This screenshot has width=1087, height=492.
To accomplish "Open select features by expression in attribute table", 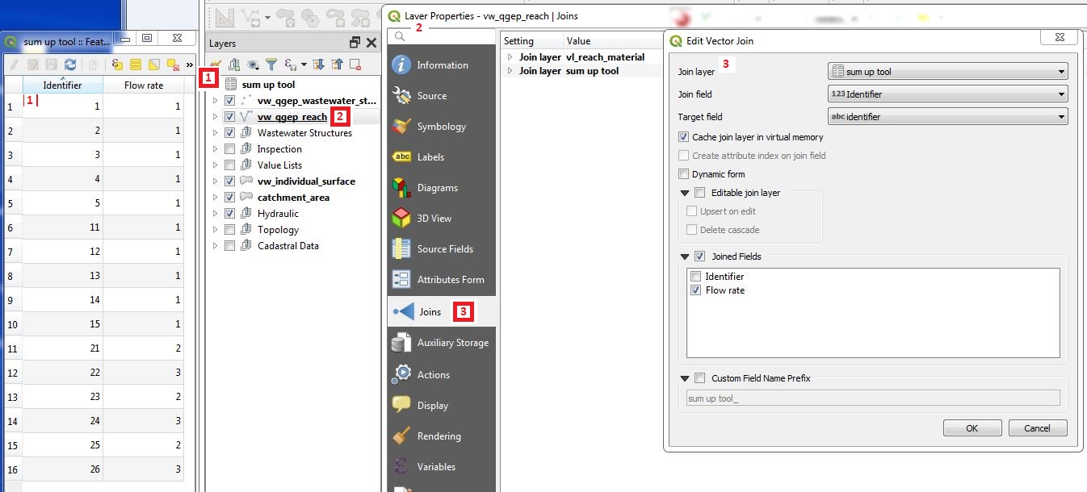I will point(117,65).
